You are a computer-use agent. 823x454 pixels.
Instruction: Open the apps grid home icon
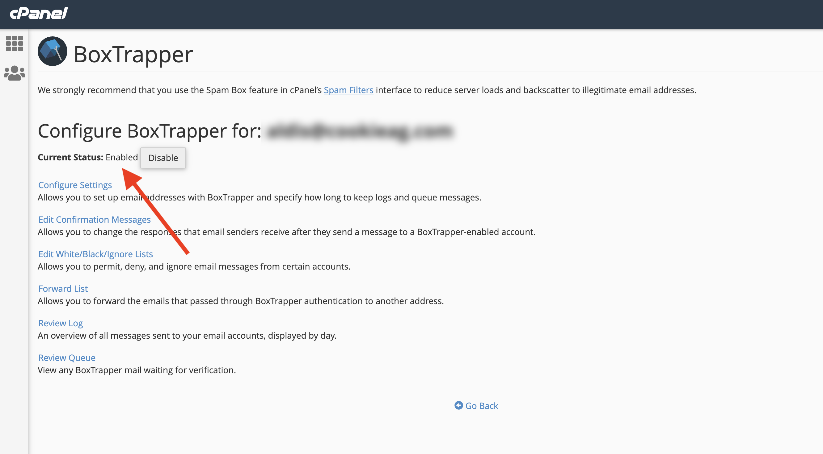coord(15,43)
